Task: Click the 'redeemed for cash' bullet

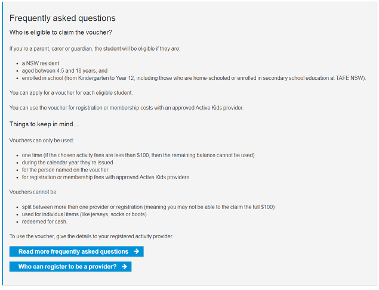Action: 45,222
